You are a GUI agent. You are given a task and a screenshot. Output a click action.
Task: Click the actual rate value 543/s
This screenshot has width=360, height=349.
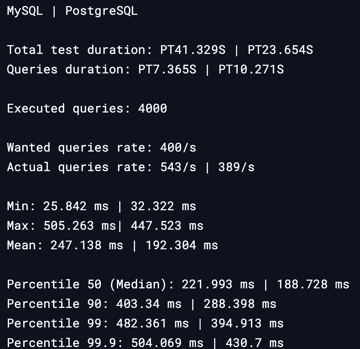point(178,167)
